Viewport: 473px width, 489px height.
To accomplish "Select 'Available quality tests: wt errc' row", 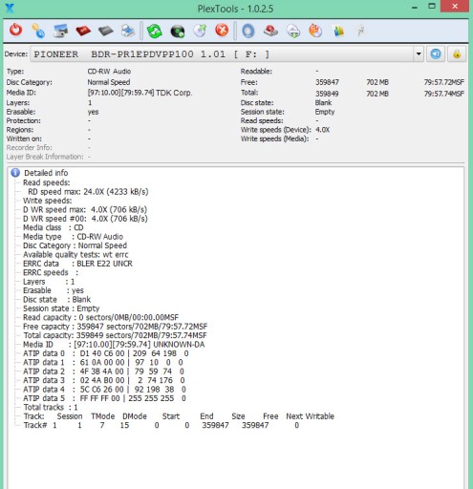I will pyautogui.click(x=75, y=255).
